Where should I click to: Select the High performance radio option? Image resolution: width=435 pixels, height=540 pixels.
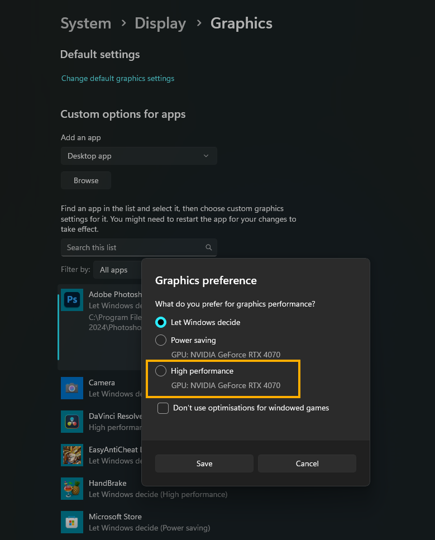click(161, 371)
